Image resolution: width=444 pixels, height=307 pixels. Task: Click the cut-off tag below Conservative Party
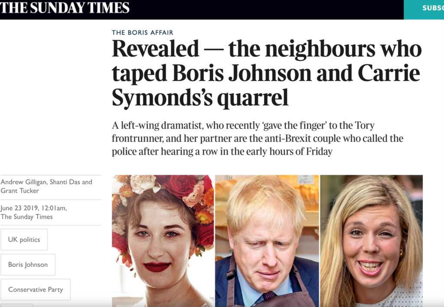(17, 306)
